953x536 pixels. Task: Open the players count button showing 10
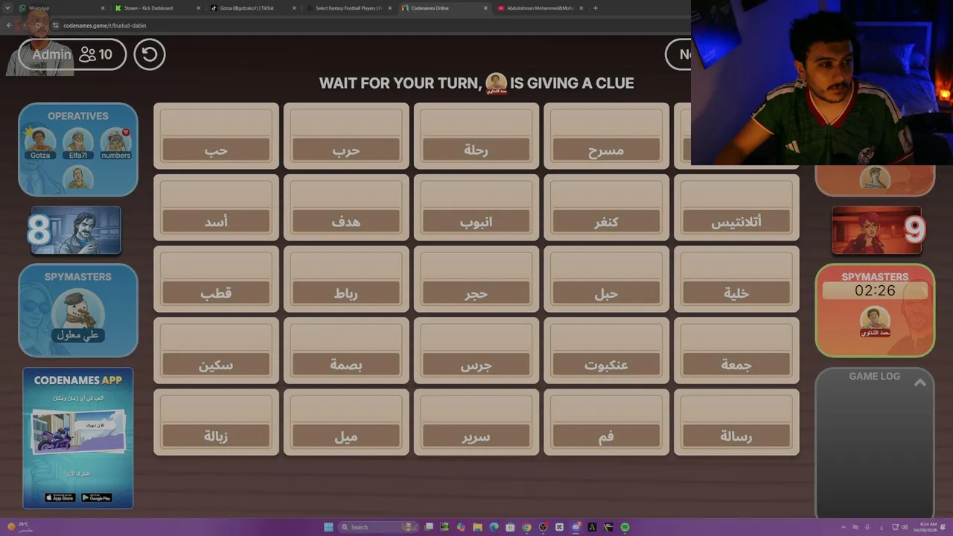pos(97,54)
